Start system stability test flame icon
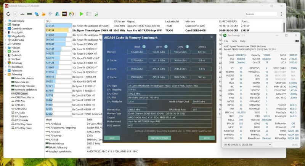 click(43, 14)
